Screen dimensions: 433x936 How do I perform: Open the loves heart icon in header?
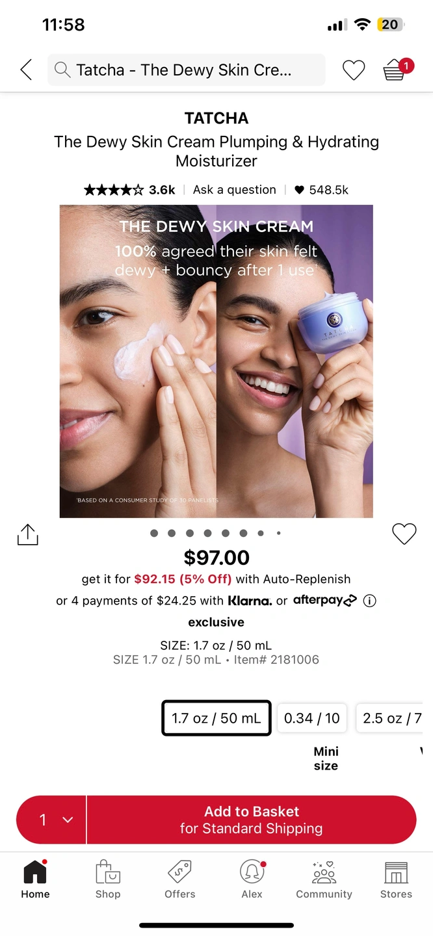click(354, 70)
